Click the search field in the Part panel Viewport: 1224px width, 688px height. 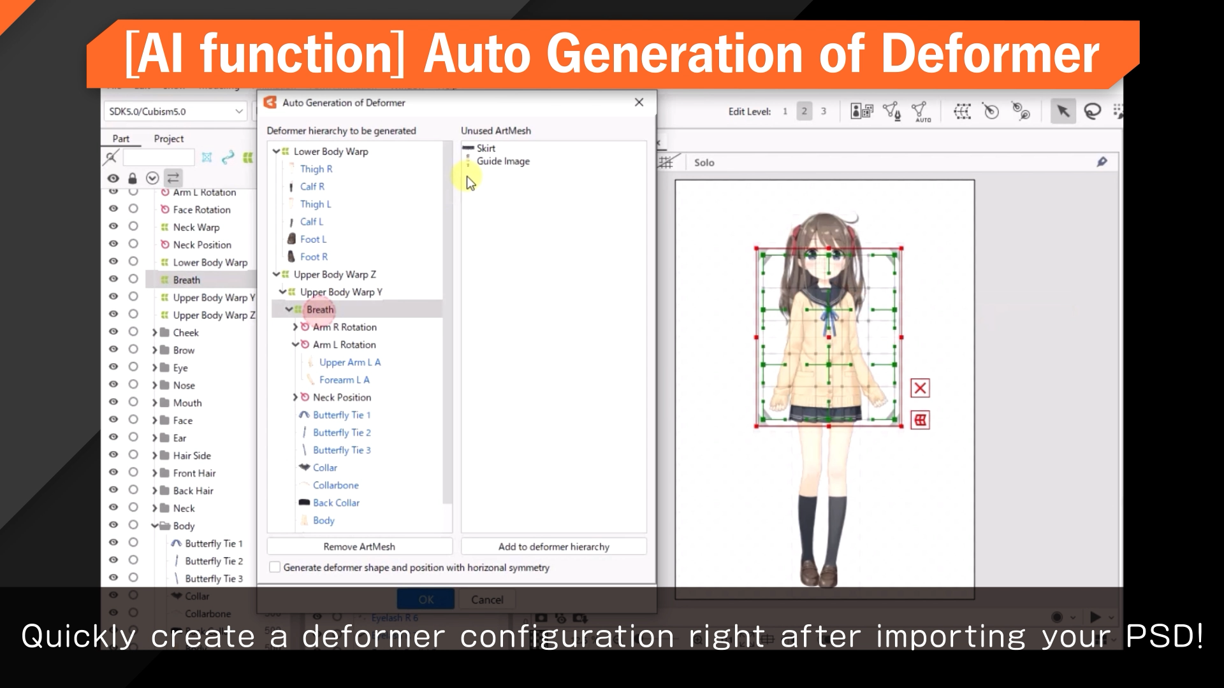tap(158, 157)
